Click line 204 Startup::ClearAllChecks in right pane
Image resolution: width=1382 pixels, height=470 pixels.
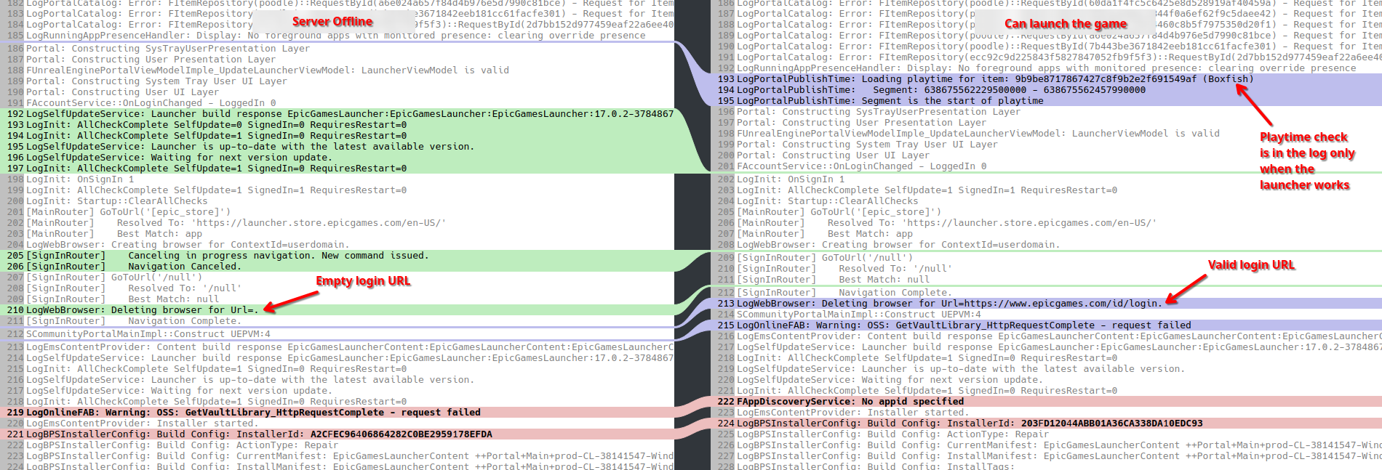pos(828,201)
